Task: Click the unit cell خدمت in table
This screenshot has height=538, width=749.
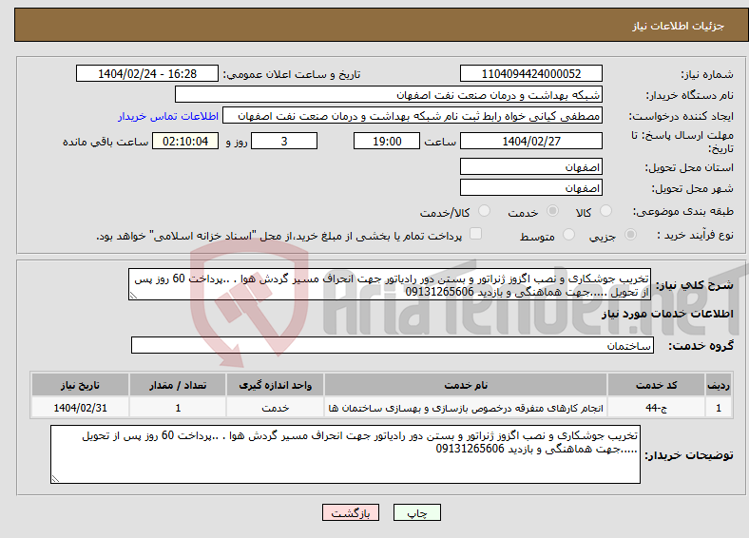Action: [275, 408]
